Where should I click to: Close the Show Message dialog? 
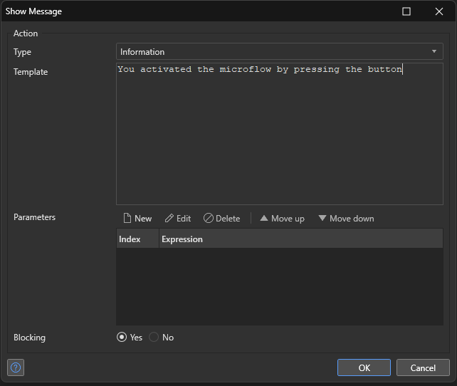coord(439,11)
